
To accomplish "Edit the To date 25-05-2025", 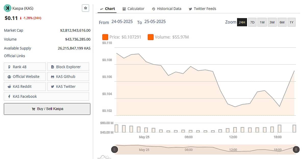I will click(155, 22).
